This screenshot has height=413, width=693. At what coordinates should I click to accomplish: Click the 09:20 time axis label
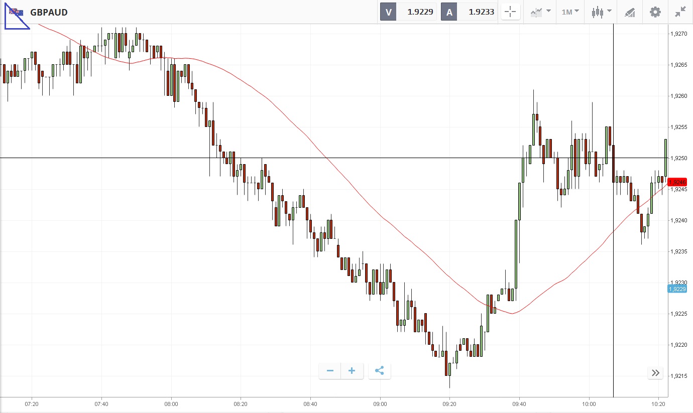[449, 403]
